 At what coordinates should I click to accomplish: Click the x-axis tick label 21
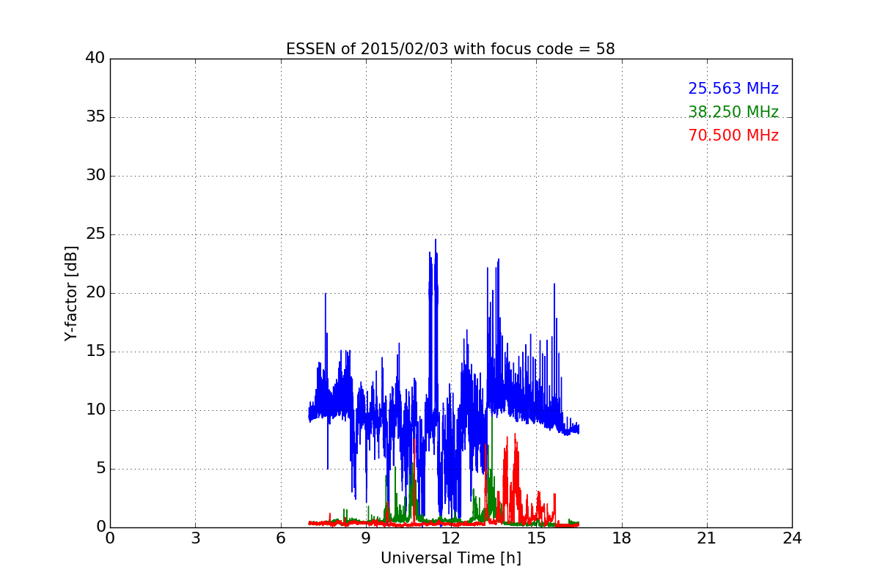(x=707, y=538)
